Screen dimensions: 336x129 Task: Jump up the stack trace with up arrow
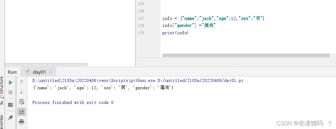[21, 82]
